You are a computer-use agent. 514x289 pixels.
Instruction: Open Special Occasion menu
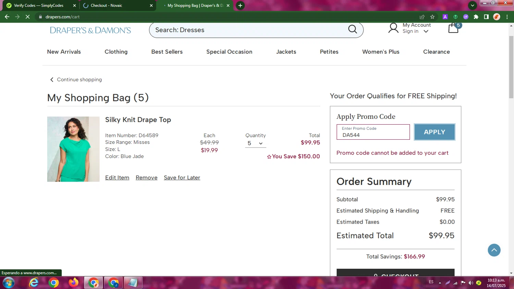pos(229,52)
